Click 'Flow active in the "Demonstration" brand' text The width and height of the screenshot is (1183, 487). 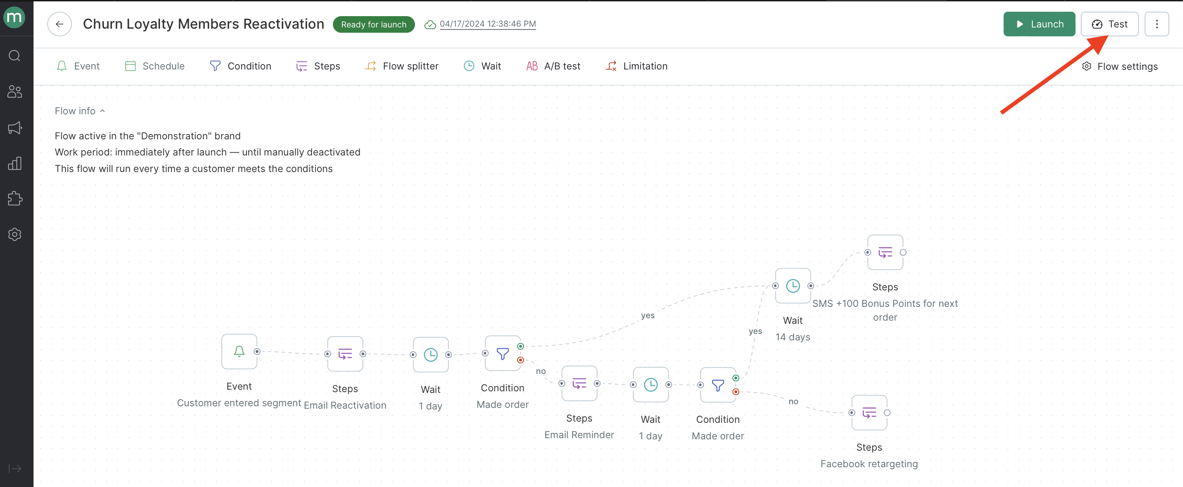coord(147,136)
